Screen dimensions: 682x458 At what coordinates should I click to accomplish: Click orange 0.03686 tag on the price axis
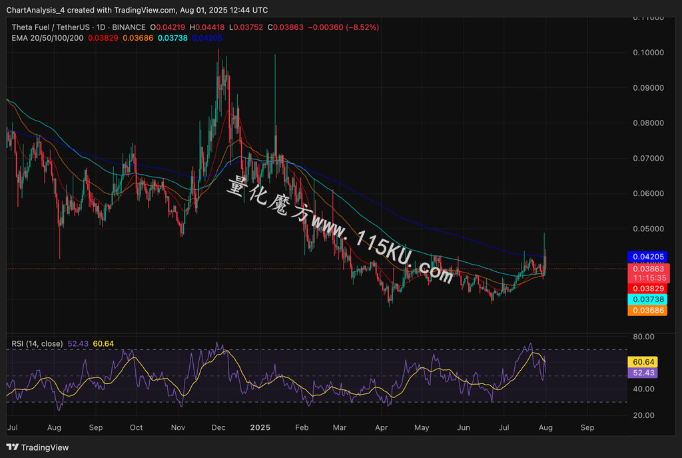(x=647, y=311)
